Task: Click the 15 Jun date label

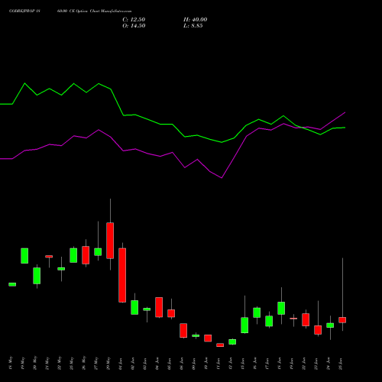Action: [x=243, y=364]
